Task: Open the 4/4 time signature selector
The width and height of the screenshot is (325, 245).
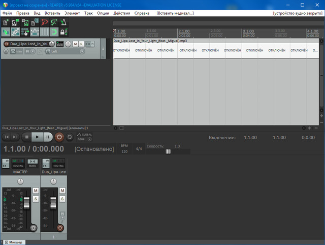Action: [139, 149]
